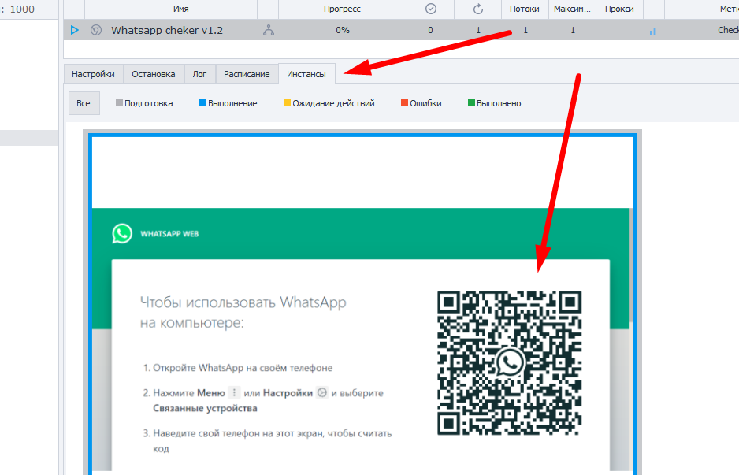Image resolution: width=739 pixels, height=475 pixels.
Task: Click the blue bar chart icon in project row
Action: click(x=653, y=31)
